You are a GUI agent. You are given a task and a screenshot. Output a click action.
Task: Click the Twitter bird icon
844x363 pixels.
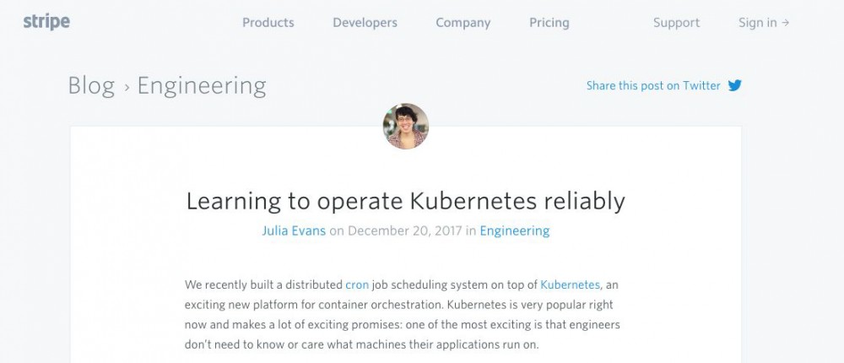click(734, 85)
